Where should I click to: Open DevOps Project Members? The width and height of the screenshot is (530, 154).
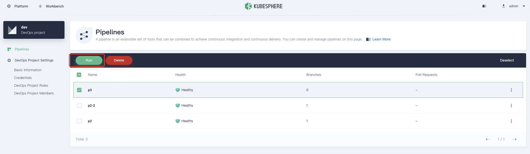(34, 93)
